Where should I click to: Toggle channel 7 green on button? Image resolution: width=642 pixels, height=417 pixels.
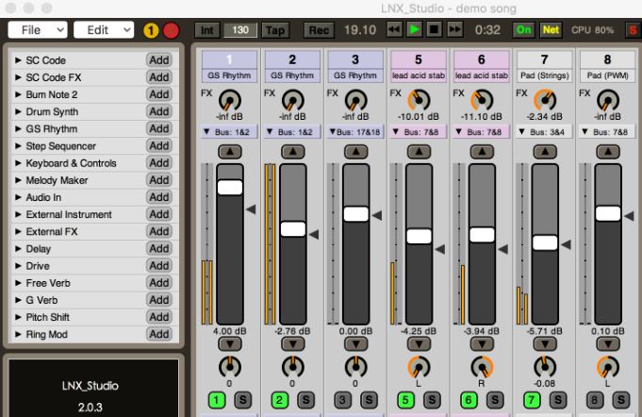pyautogui.click(x=532, y=400)
